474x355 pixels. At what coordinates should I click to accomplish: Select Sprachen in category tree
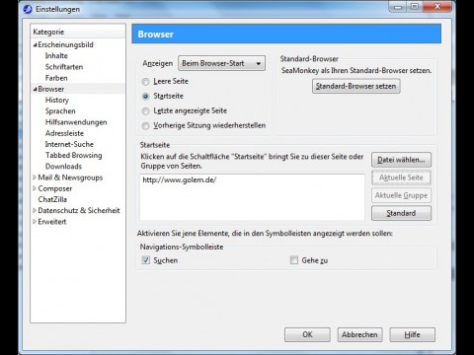(60, 111)
